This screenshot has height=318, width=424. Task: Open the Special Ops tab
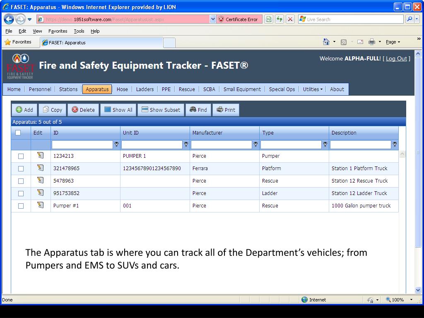(282, 89)
